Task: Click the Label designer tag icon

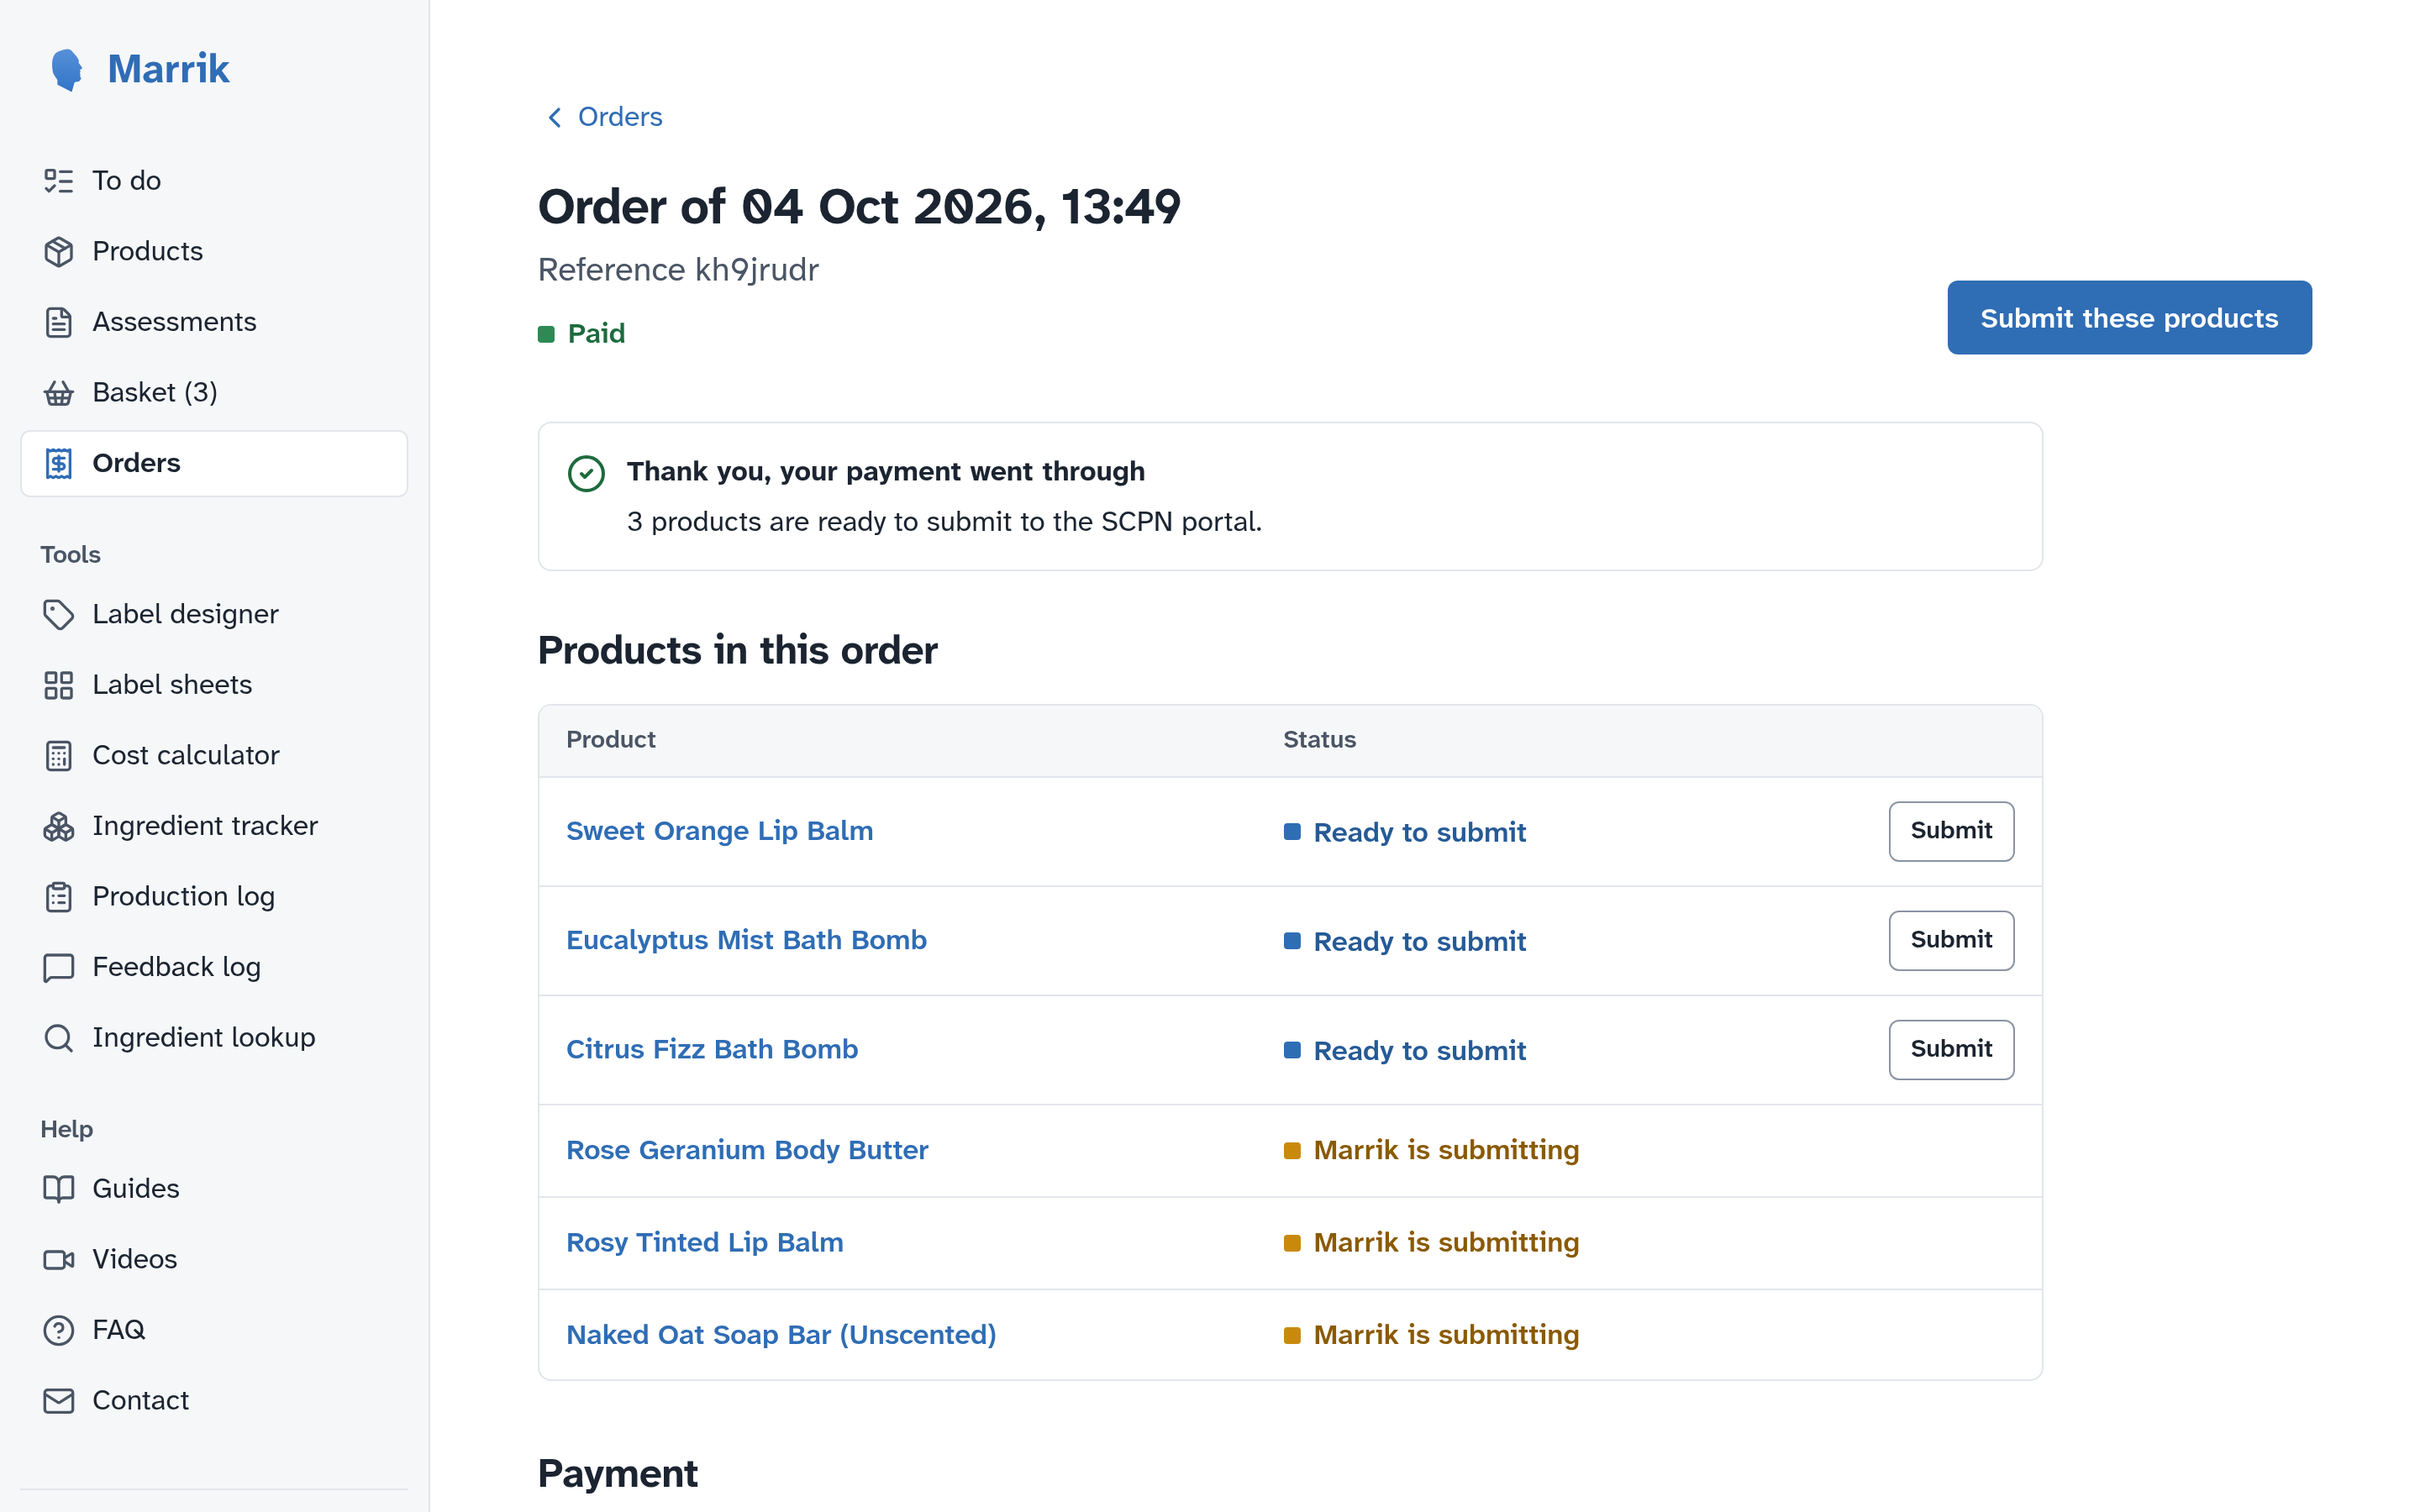Action: pos(59,615)
